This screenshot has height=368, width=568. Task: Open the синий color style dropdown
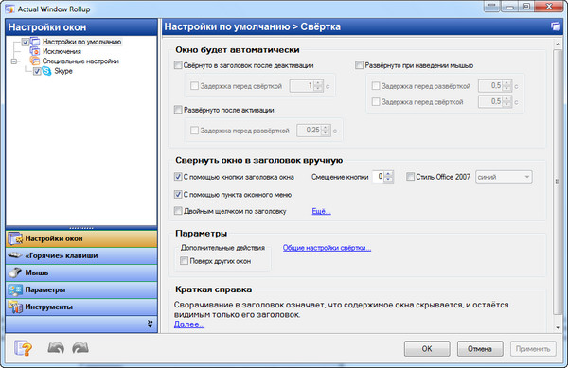(504, 177)
